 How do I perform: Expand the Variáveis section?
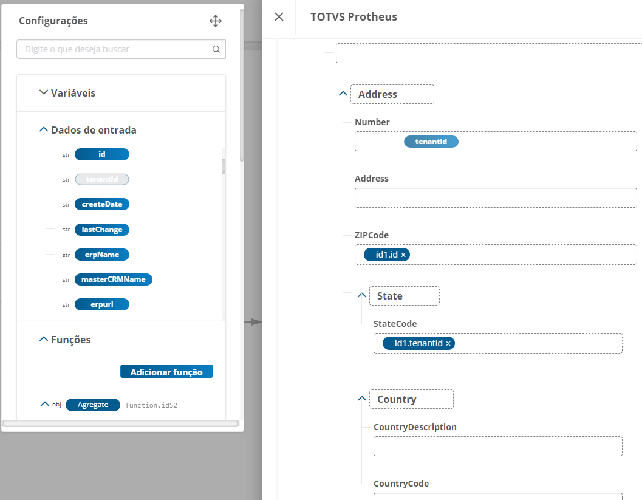click(x=43, y=92)
